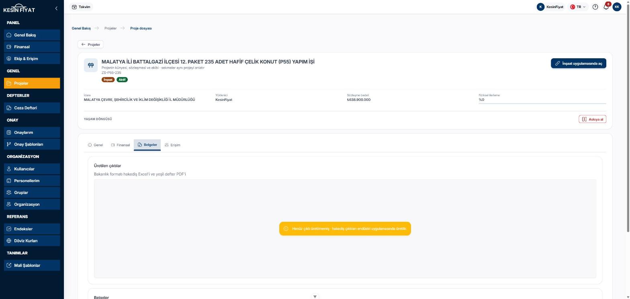
Task: Open notifications bell icon
Action: click(x=606, y=7)
